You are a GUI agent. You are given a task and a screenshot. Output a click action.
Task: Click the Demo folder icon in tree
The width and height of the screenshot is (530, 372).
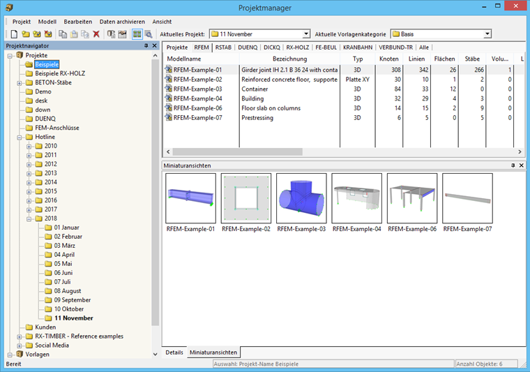tap(29, 91)
